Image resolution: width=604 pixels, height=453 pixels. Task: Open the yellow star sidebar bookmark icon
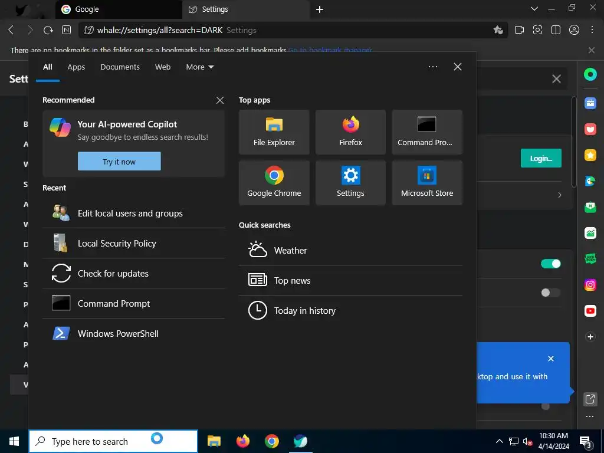tap(590, 155)
